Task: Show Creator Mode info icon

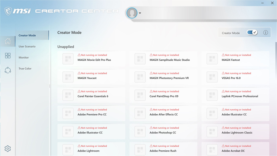Action: click(x=266, y=33)
